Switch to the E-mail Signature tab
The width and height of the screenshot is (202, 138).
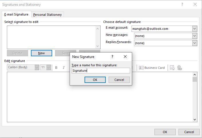[16, 14]
